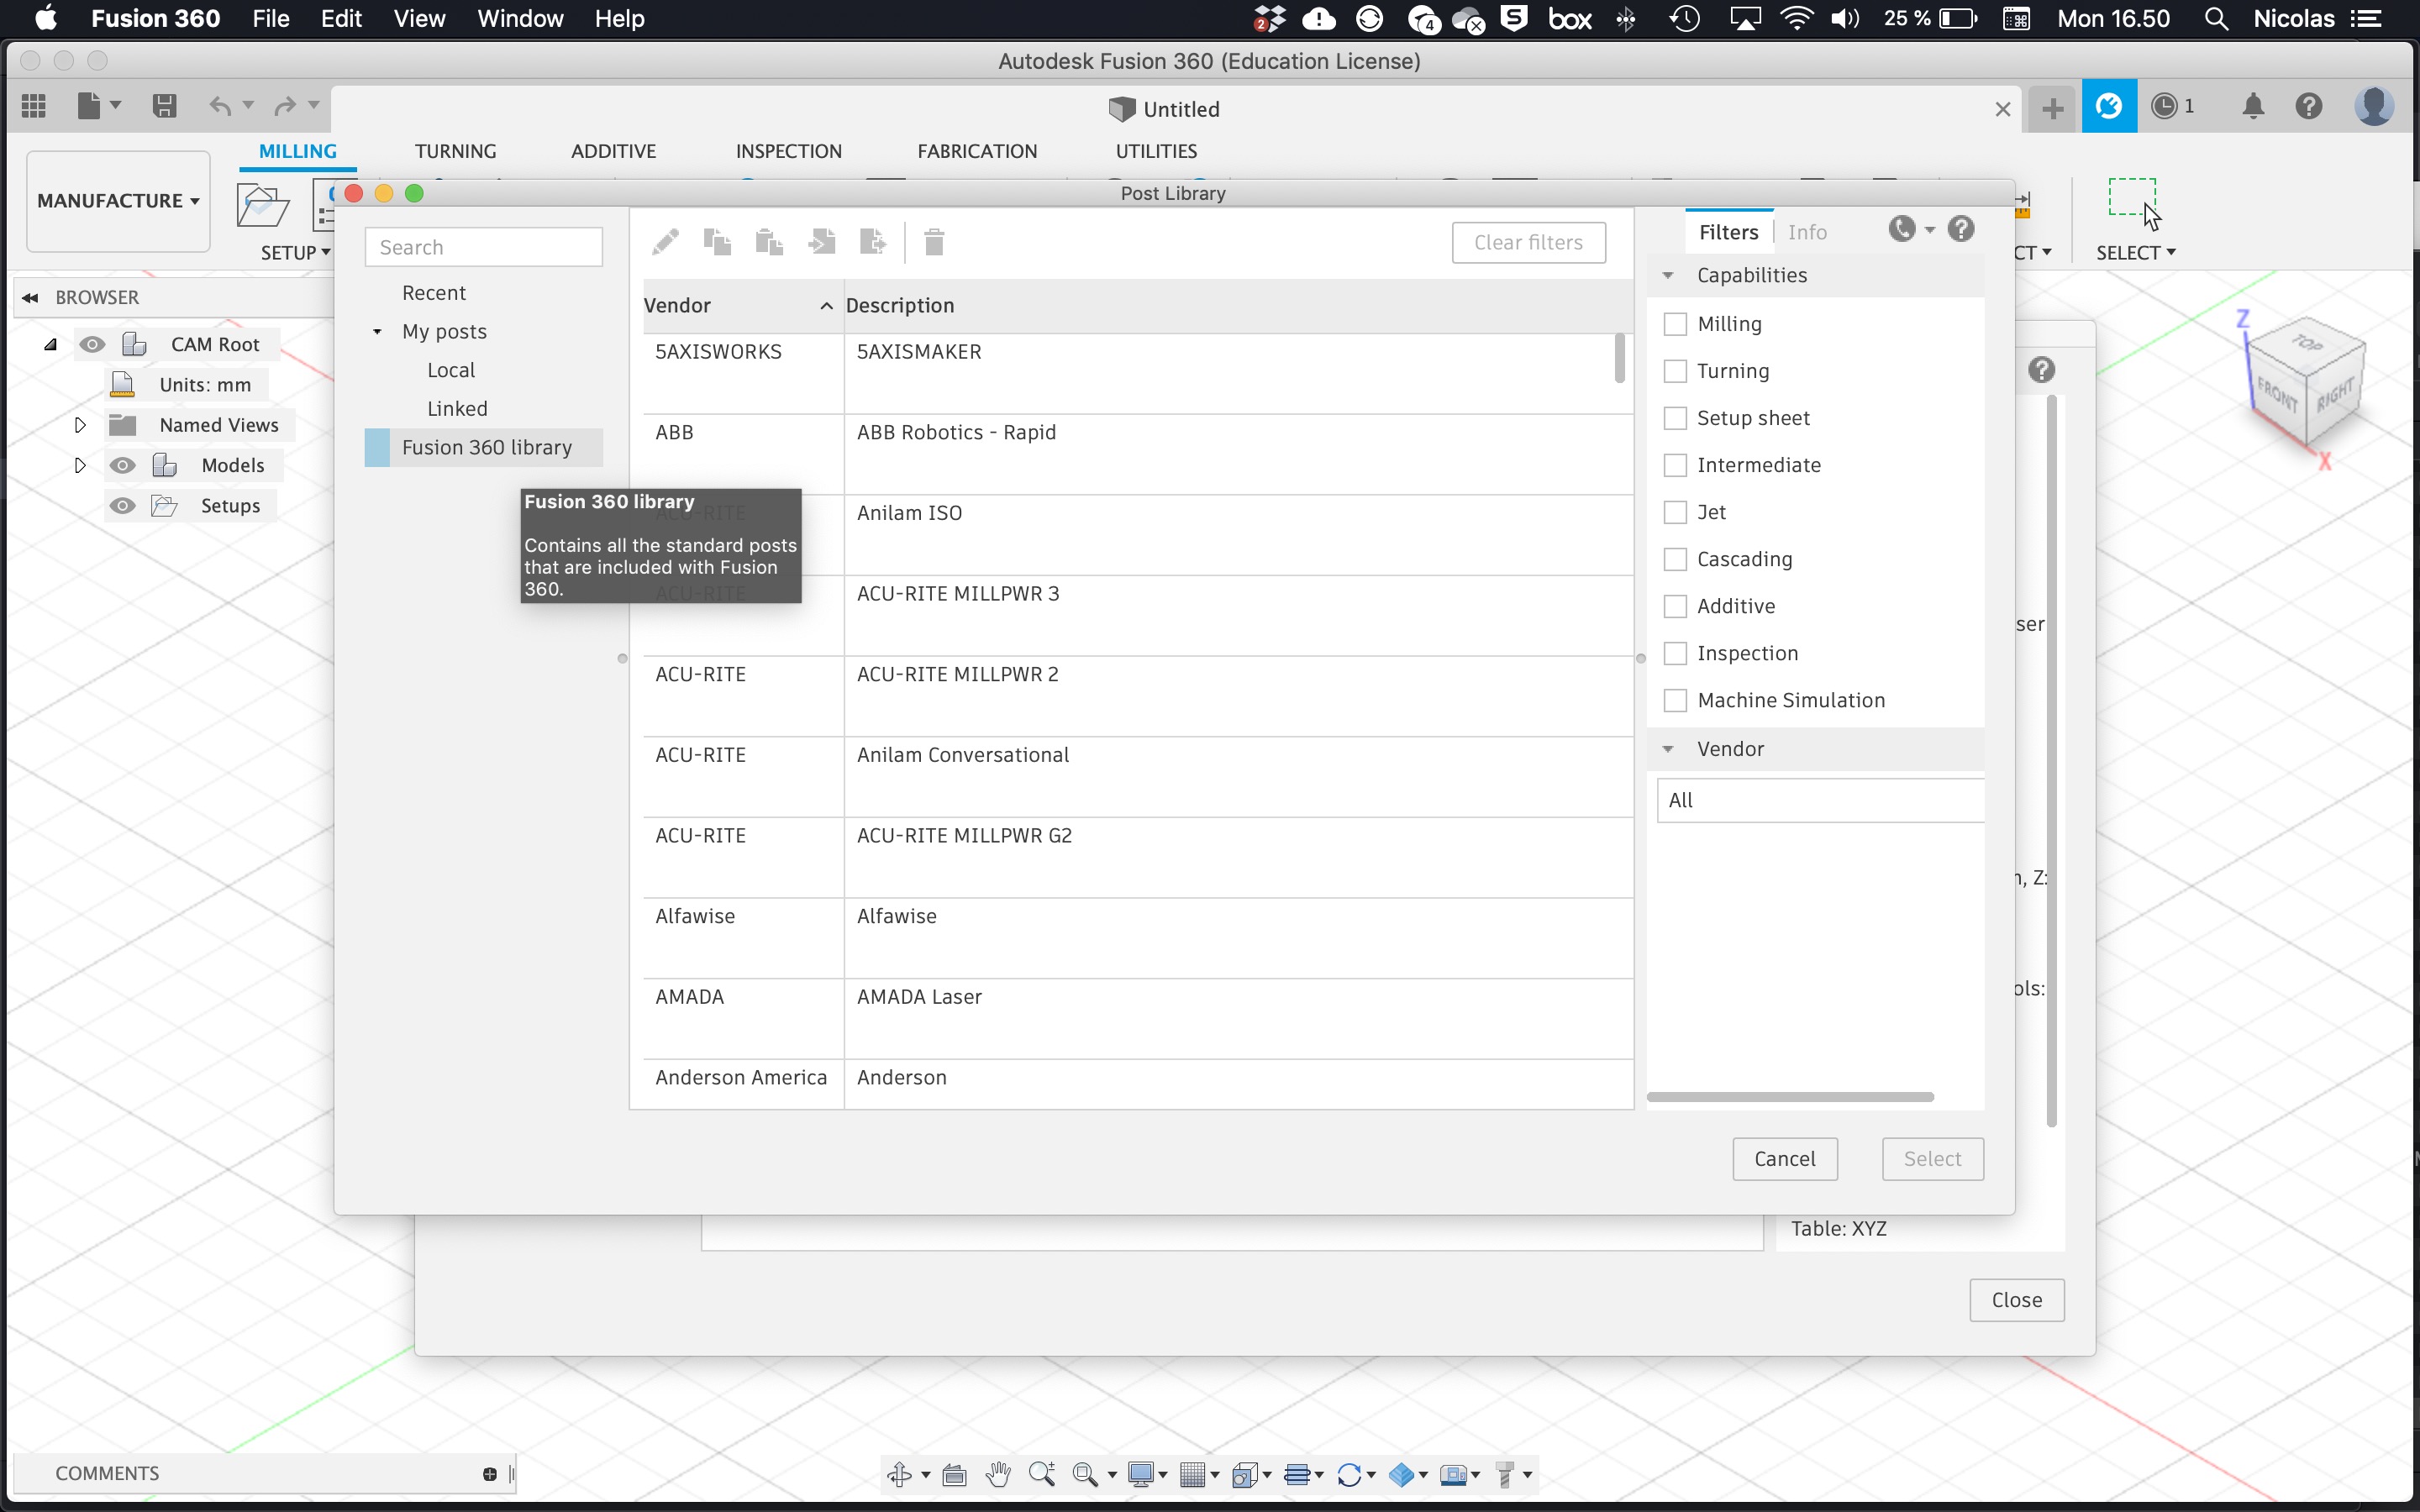Collapse the My posts tree node

pyautogui.click(x=377, y=331)
